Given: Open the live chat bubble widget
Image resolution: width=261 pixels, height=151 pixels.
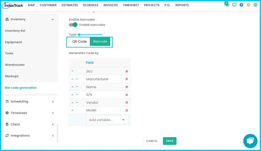Looking at the screenshot, I should (x=250, y=141).
